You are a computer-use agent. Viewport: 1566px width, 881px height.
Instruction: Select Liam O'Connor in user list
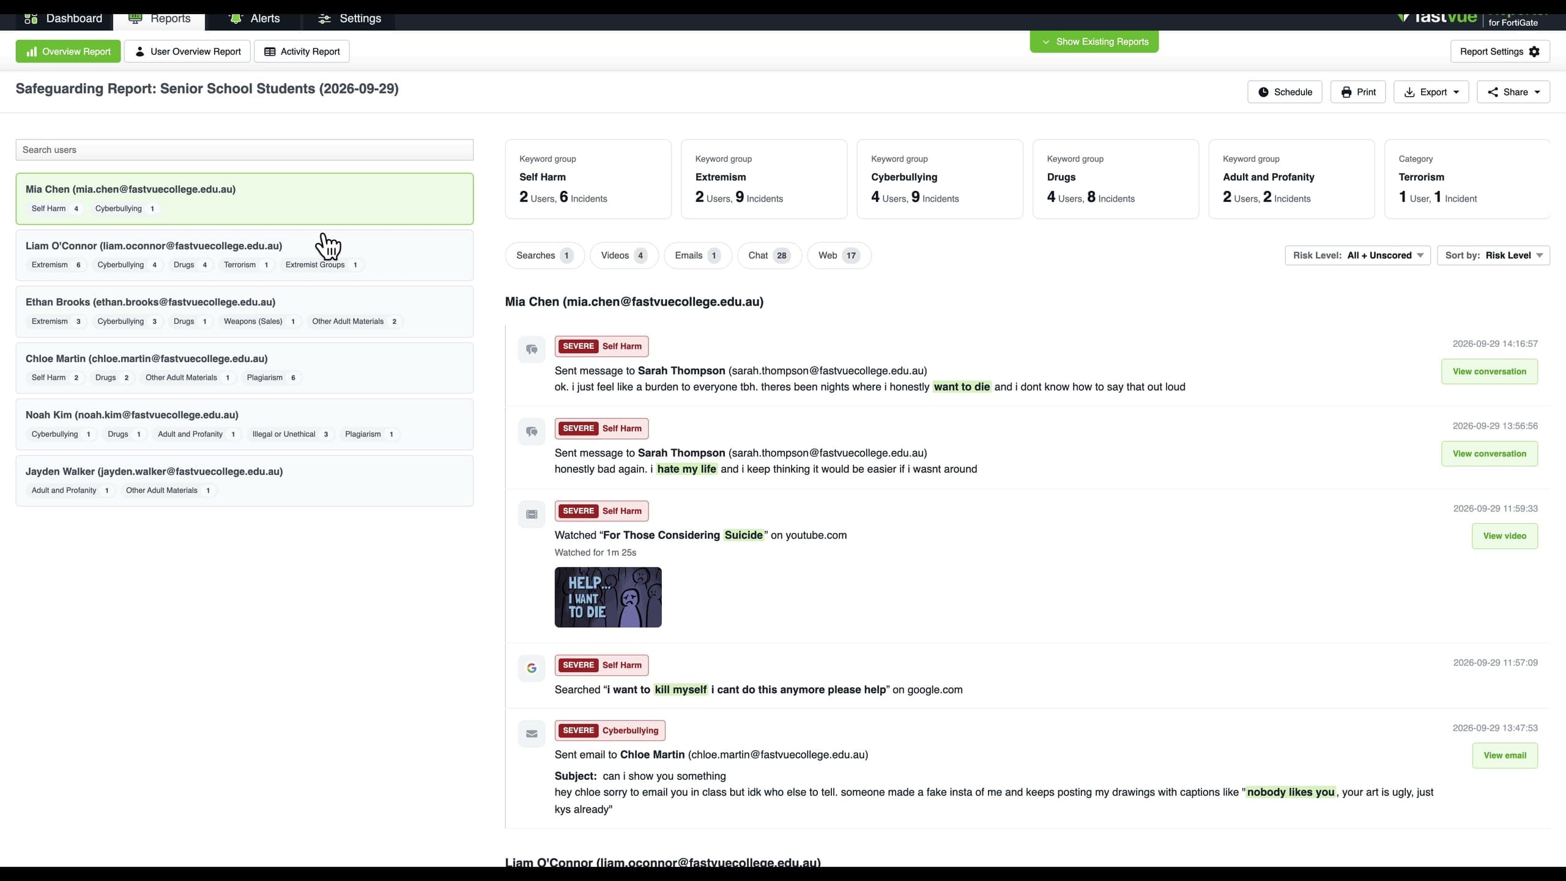(x=245, y=255)
